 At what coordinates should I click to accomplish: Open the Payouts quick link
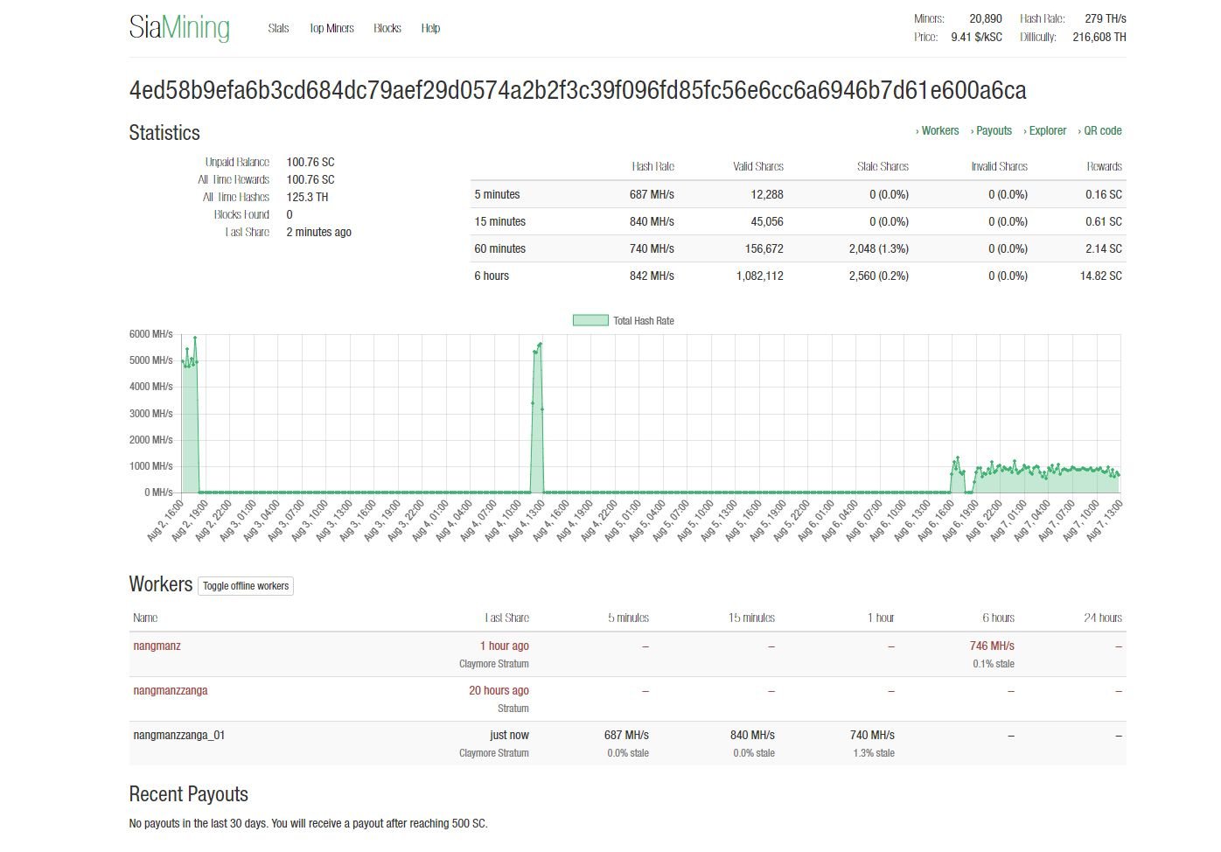[x=993, y=130]
